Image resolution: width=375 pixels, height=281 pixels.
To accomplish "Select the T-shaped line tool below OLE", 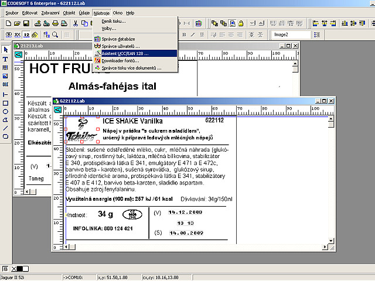I will [5, 95].
